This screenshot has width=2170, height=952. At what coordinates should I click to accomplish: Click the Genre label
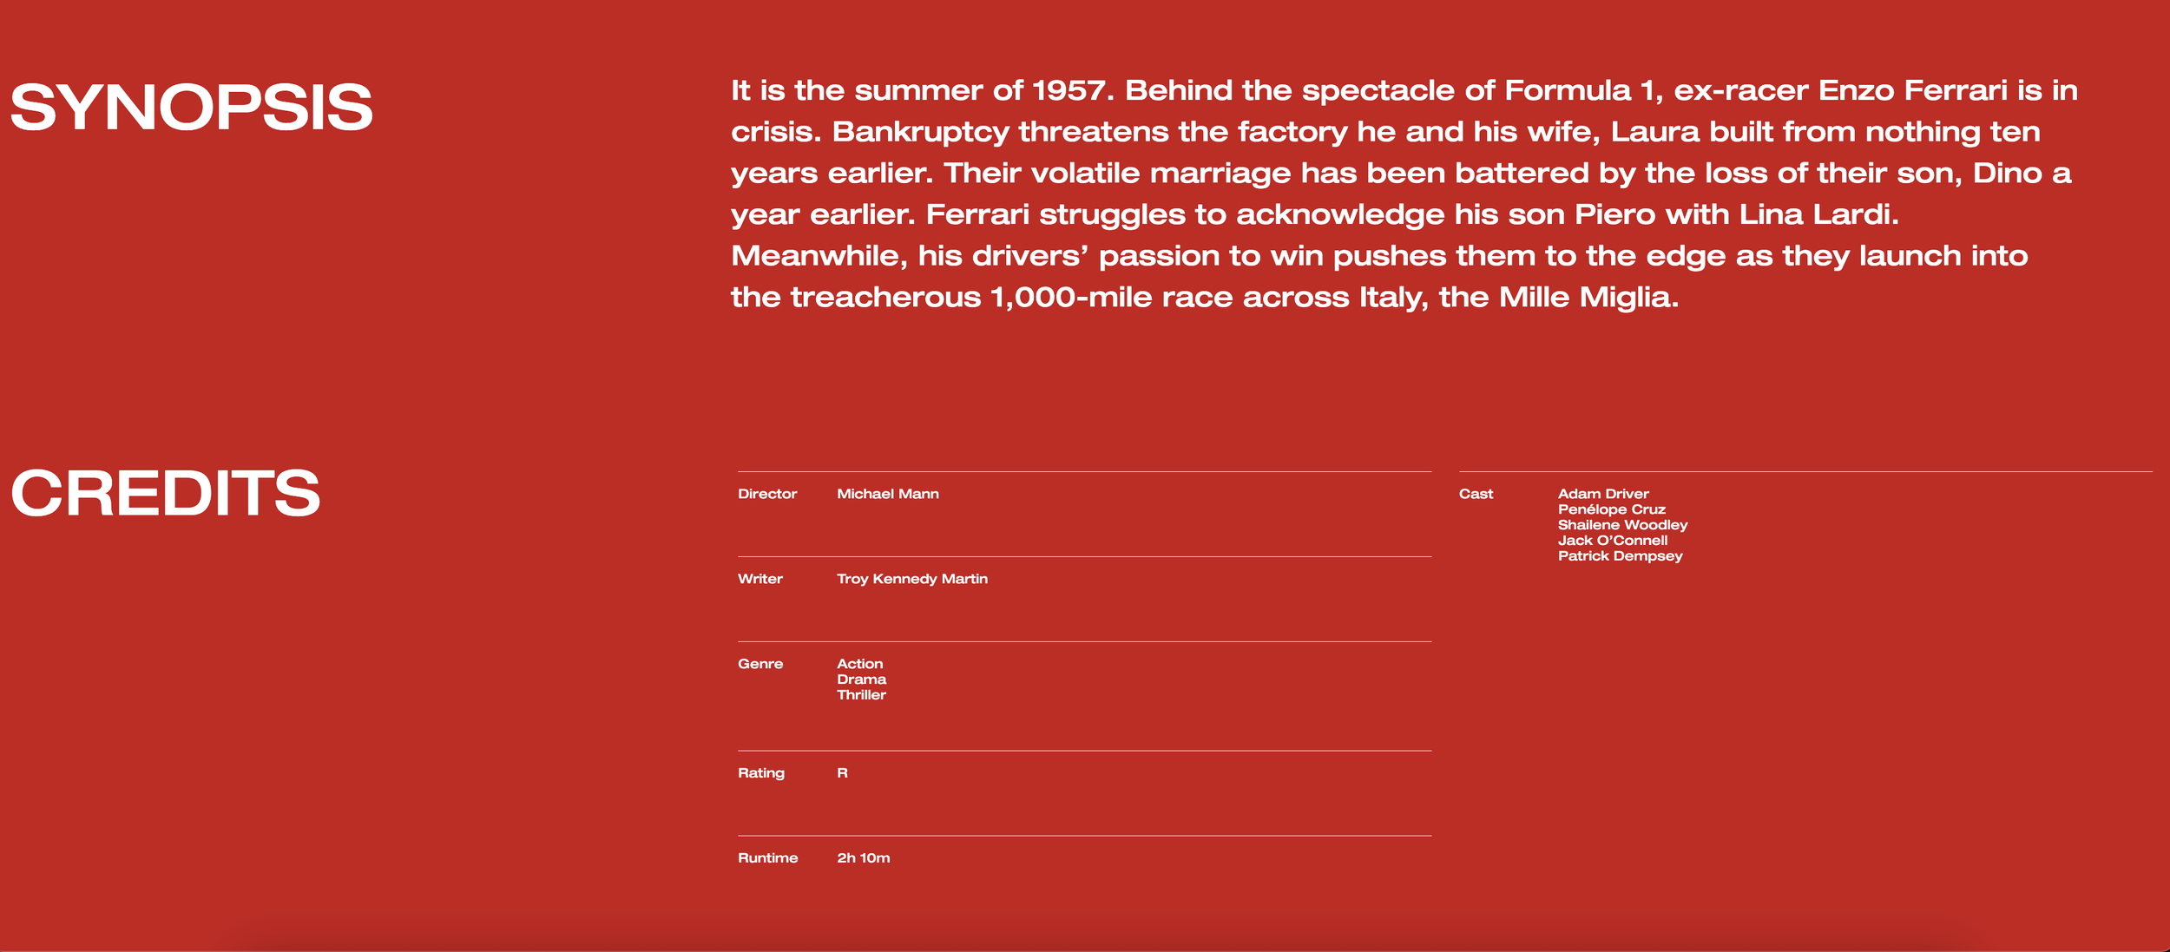pyautogui.click(x=759, y=664)
